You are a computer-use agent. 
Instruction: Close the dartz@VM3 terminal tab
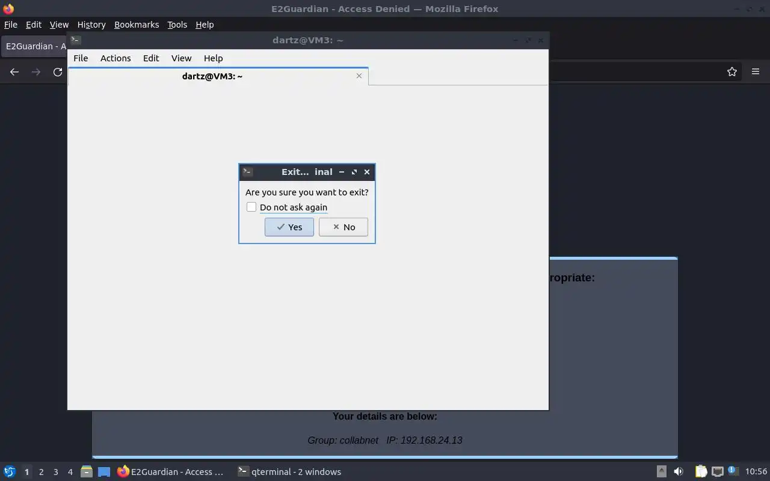[x=359, y=76]
